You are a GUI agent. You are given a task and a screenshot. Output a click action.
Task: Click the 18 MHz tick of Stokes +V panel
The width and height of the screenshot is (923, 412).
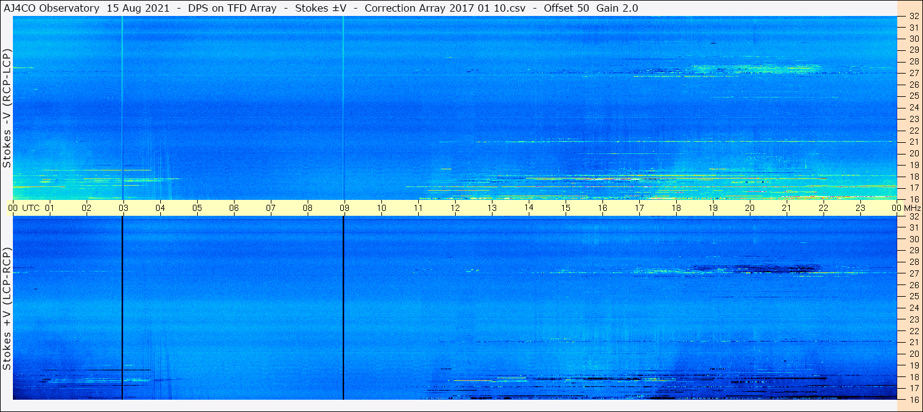(x=914, y=377)
